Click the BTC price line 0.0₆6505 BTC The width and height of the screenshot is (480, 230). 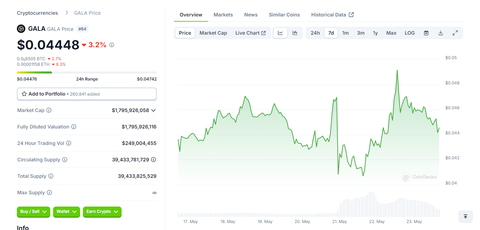pos(31,59)
